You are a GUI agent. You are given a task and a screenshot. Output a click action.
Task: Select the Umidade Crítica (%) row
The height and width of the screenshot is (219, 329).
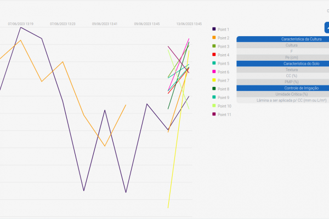[282, 94]
